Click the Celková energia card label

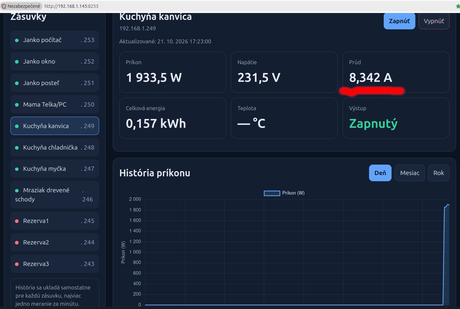click(x=145, y=108)
